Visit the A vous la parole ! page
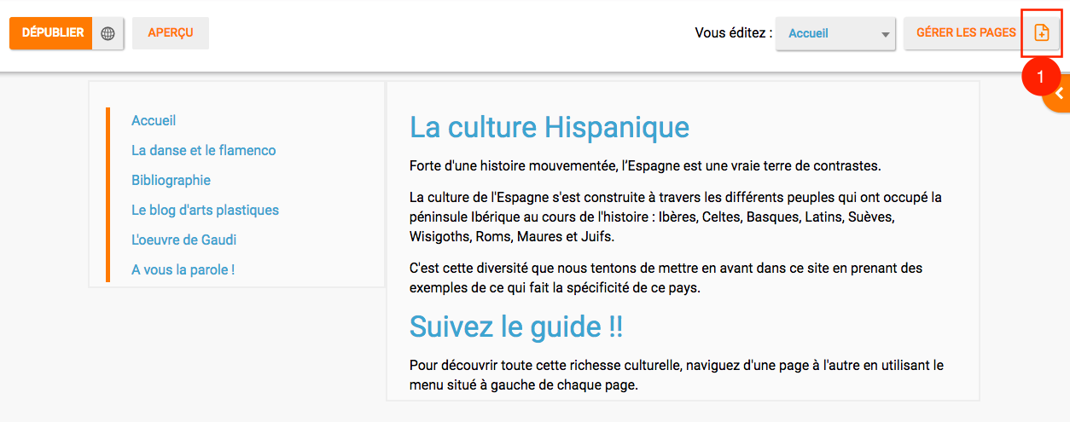1070x422 pixels. (x=183, y=270)
